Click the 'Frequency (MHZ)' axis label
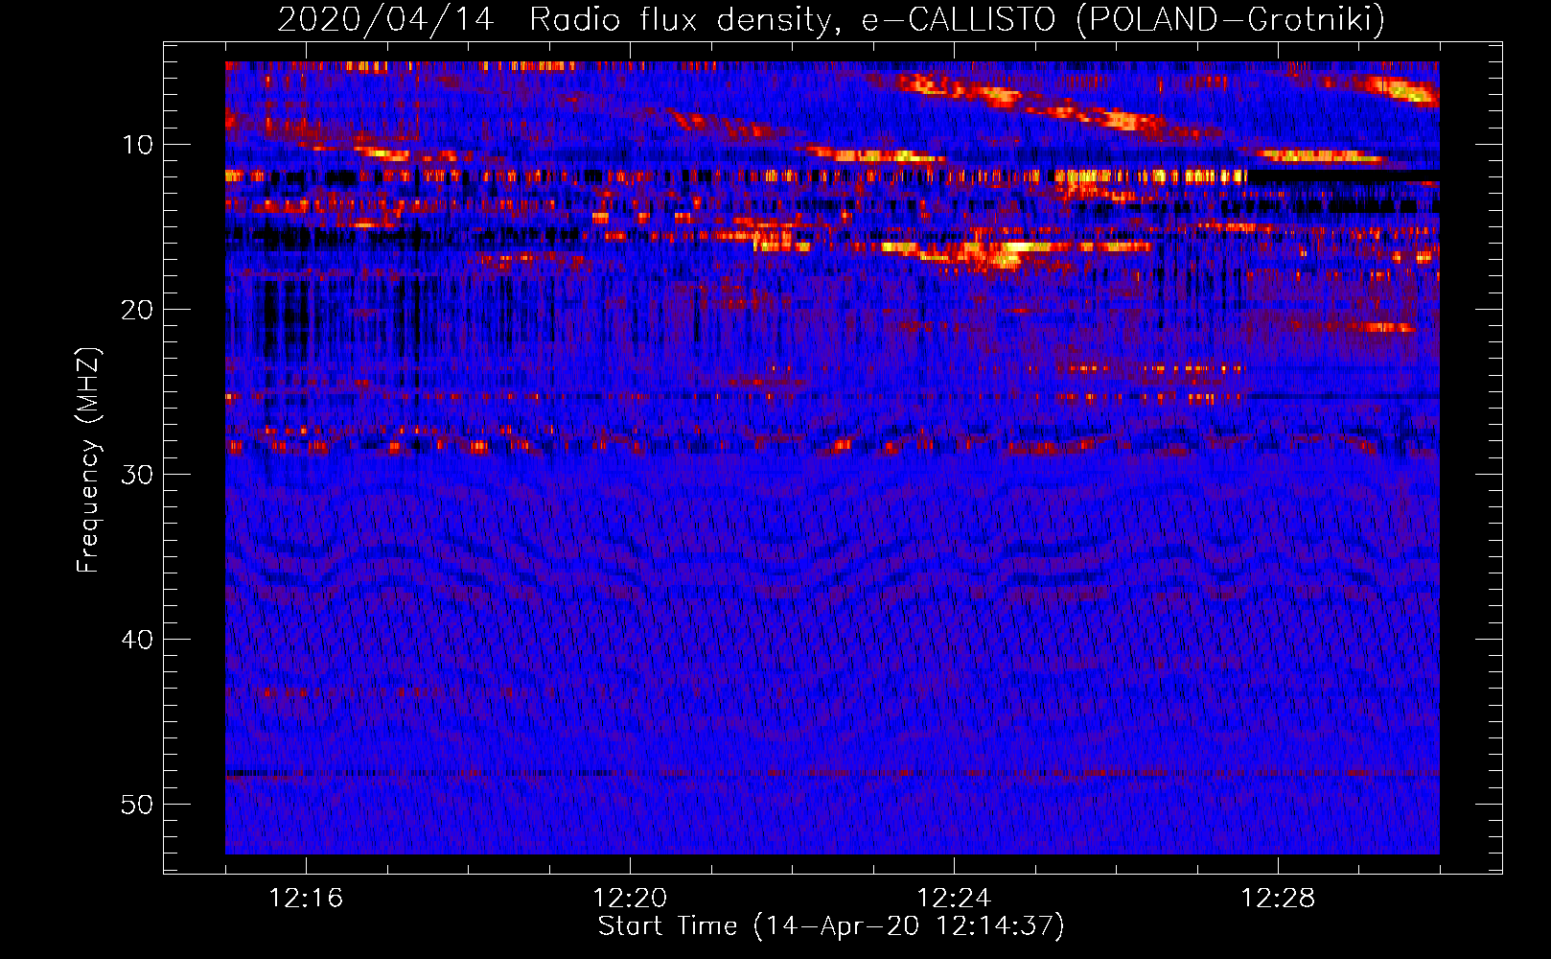The height and width of the screenshot is (959, 1551). point(88,460)
